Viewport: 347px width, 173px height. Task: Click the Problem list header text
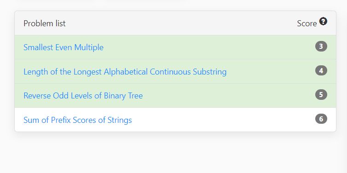[x=45, y=23]
